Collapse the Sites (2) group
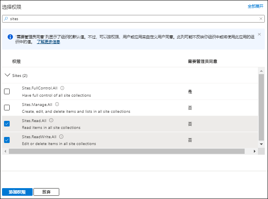This screenshot has width=268, height=199. tap(7, 75)
